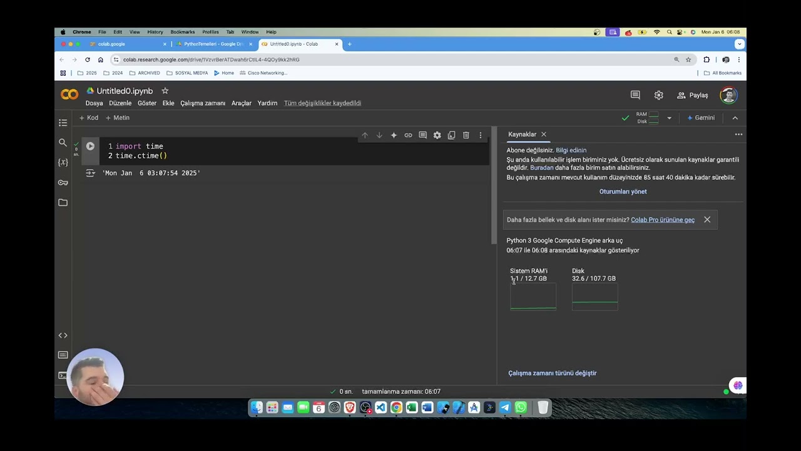Open the files folder panel in Colab sidebar
The height and width of the screenshot is (451, 801).
[63, 202]
